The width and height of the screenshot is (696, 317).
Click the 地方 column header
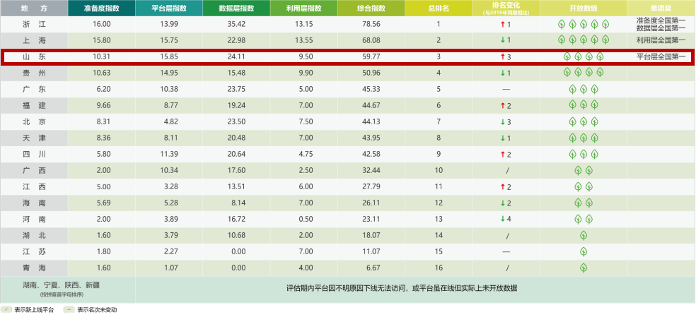(34, 8)
